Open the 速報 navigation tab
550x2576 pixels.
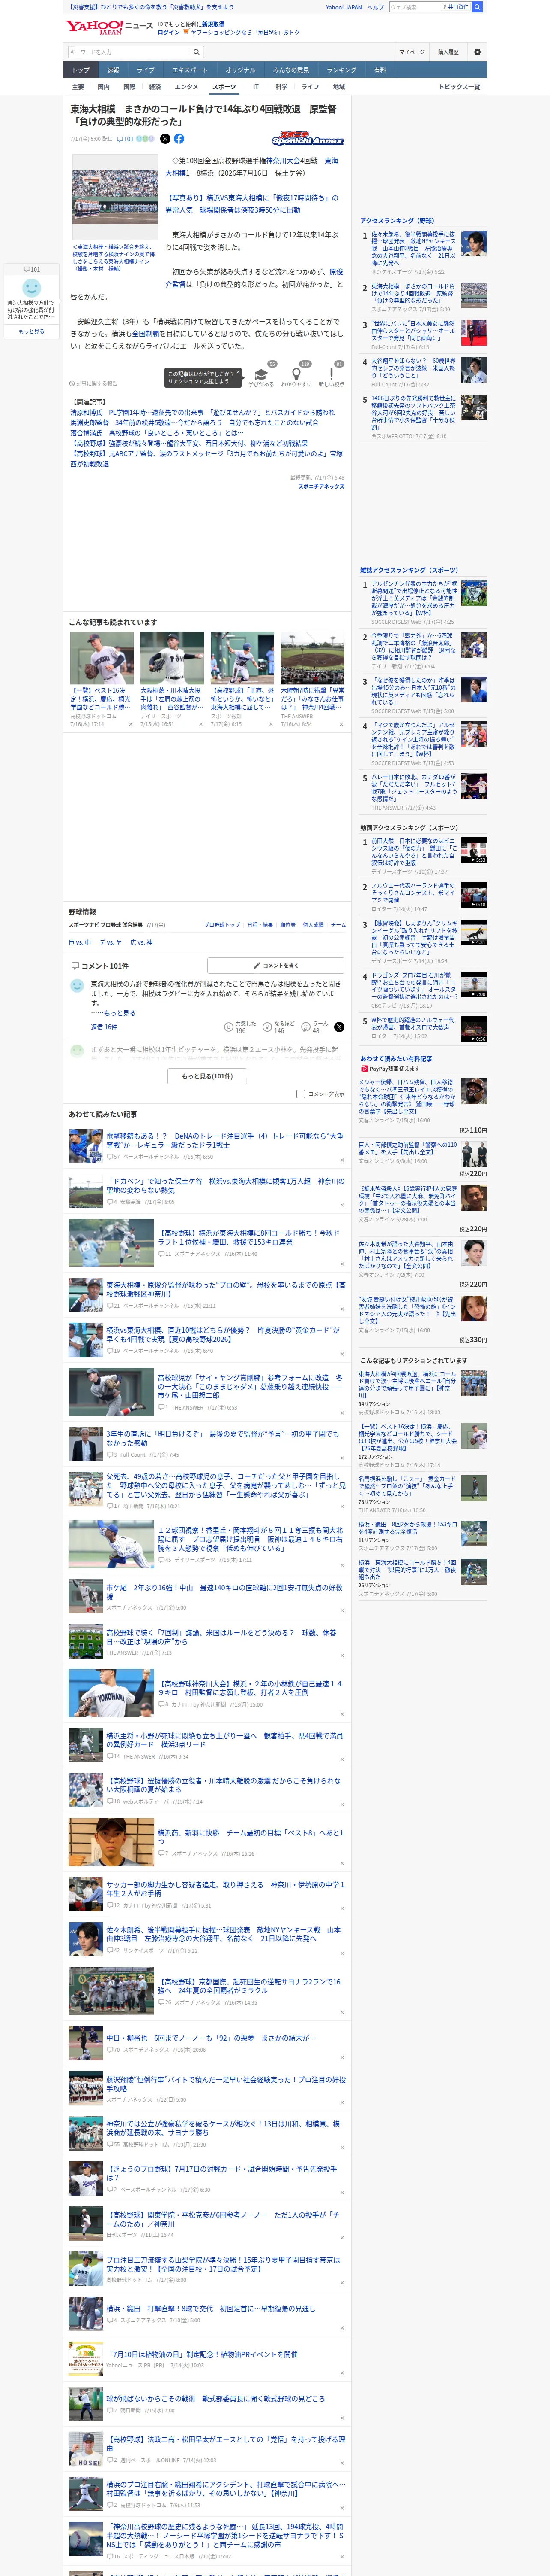[x=113, y=70]
